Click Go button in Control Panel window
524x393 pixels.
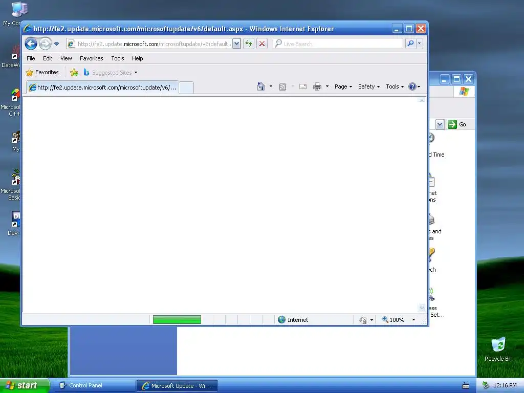pos(457,124)
